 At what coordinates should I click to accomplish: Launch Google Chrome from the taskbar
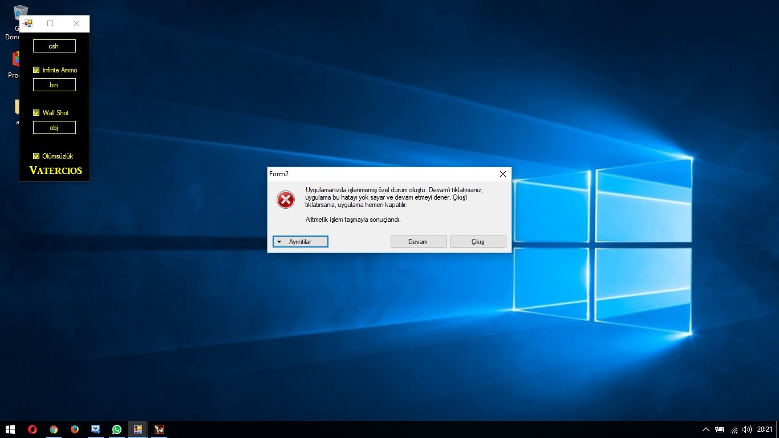click(x=54, y=429)
